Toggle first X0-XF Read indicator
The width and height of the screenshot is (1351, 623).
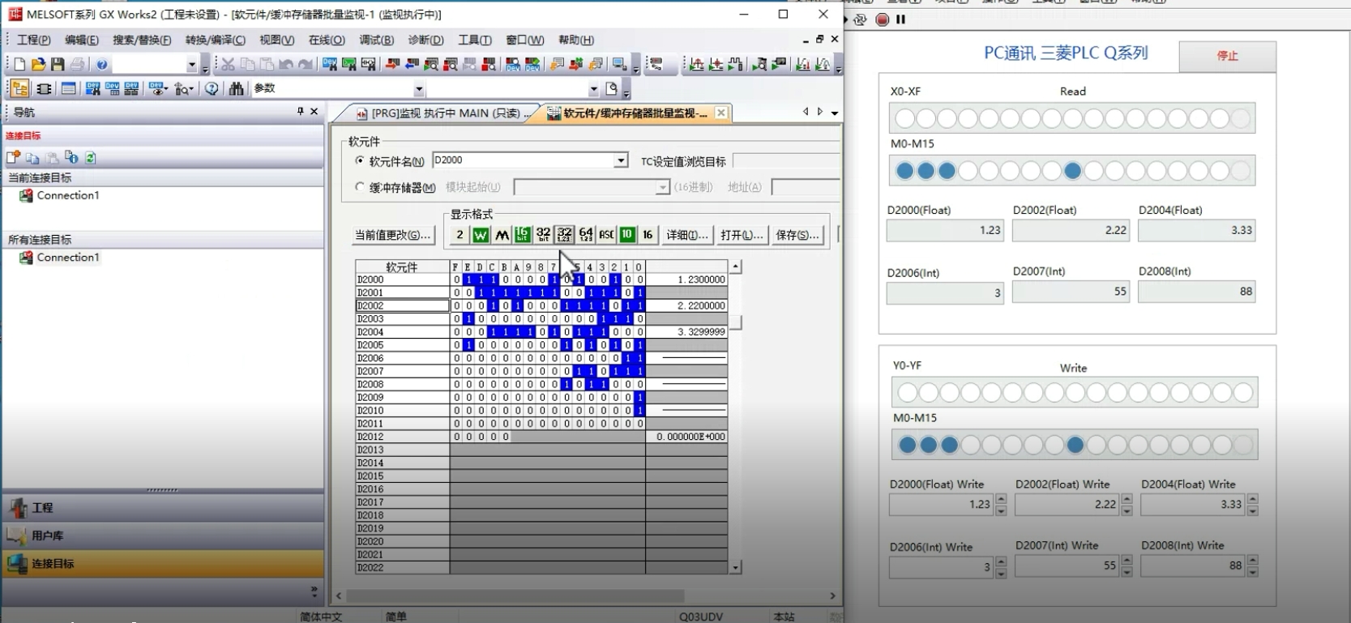click(904, 119)
